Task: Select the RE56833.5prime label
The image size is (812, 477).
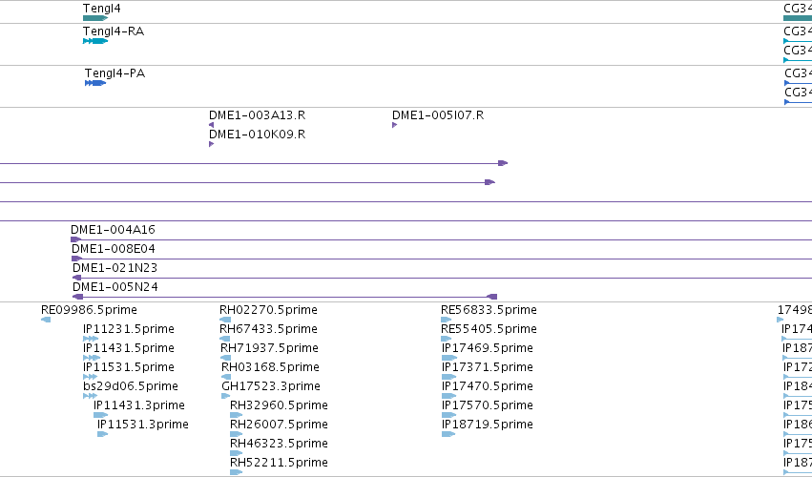Action: point(489,310)
